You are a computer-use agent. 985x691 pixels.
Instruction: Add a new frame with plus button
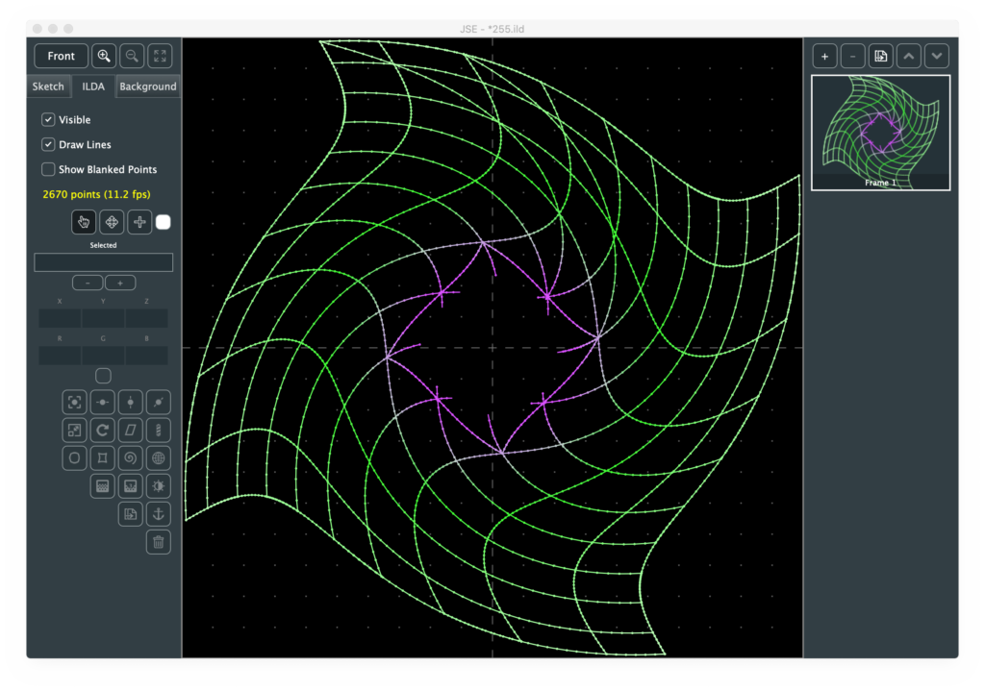coord(824,56)
